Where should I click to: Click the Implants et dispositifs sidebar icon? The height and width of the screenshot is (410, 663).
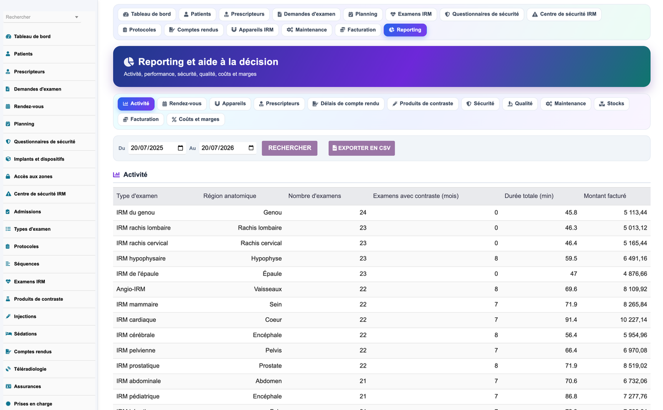coord(8,159)
